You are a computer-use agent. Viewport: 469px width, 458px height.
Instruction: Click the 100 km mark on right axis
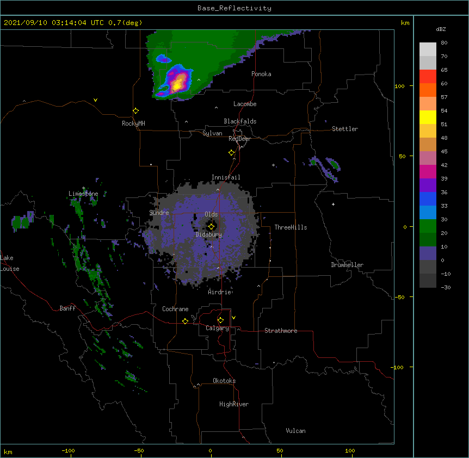pyautogui.click(x=399, y=86)
